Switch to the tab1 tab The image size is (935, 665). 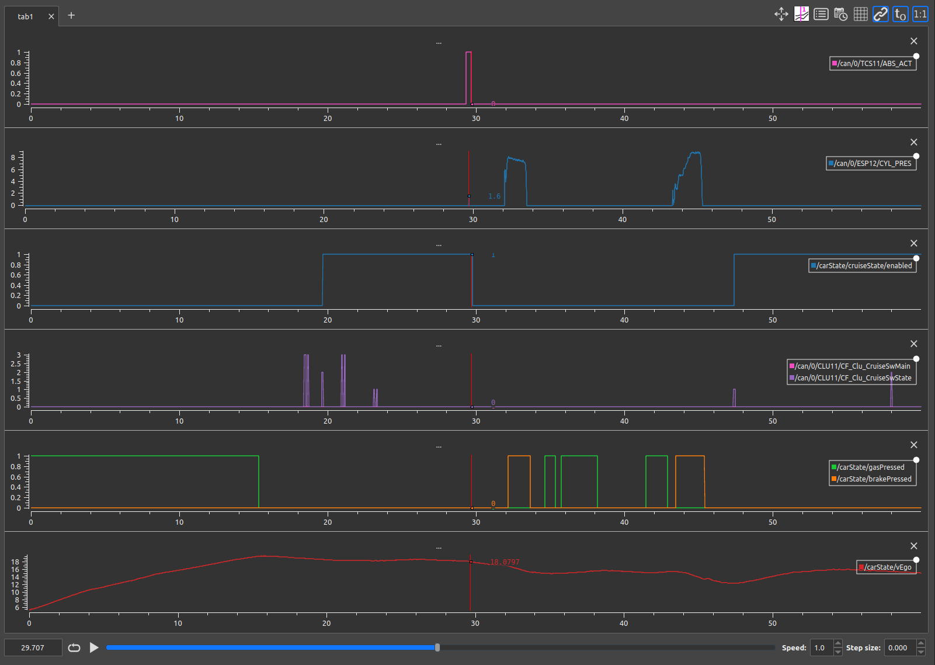[x=26, y=16]
